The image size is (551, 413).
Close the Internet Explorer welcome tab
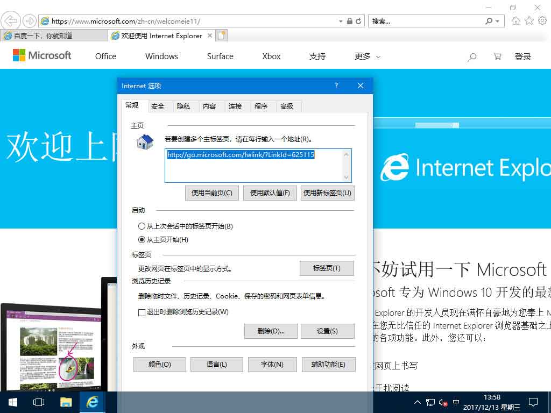pyautogui.click(x=210, y=35)
